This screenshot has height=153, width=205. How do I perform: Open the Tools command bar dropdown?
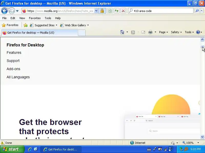click(189, 32)
